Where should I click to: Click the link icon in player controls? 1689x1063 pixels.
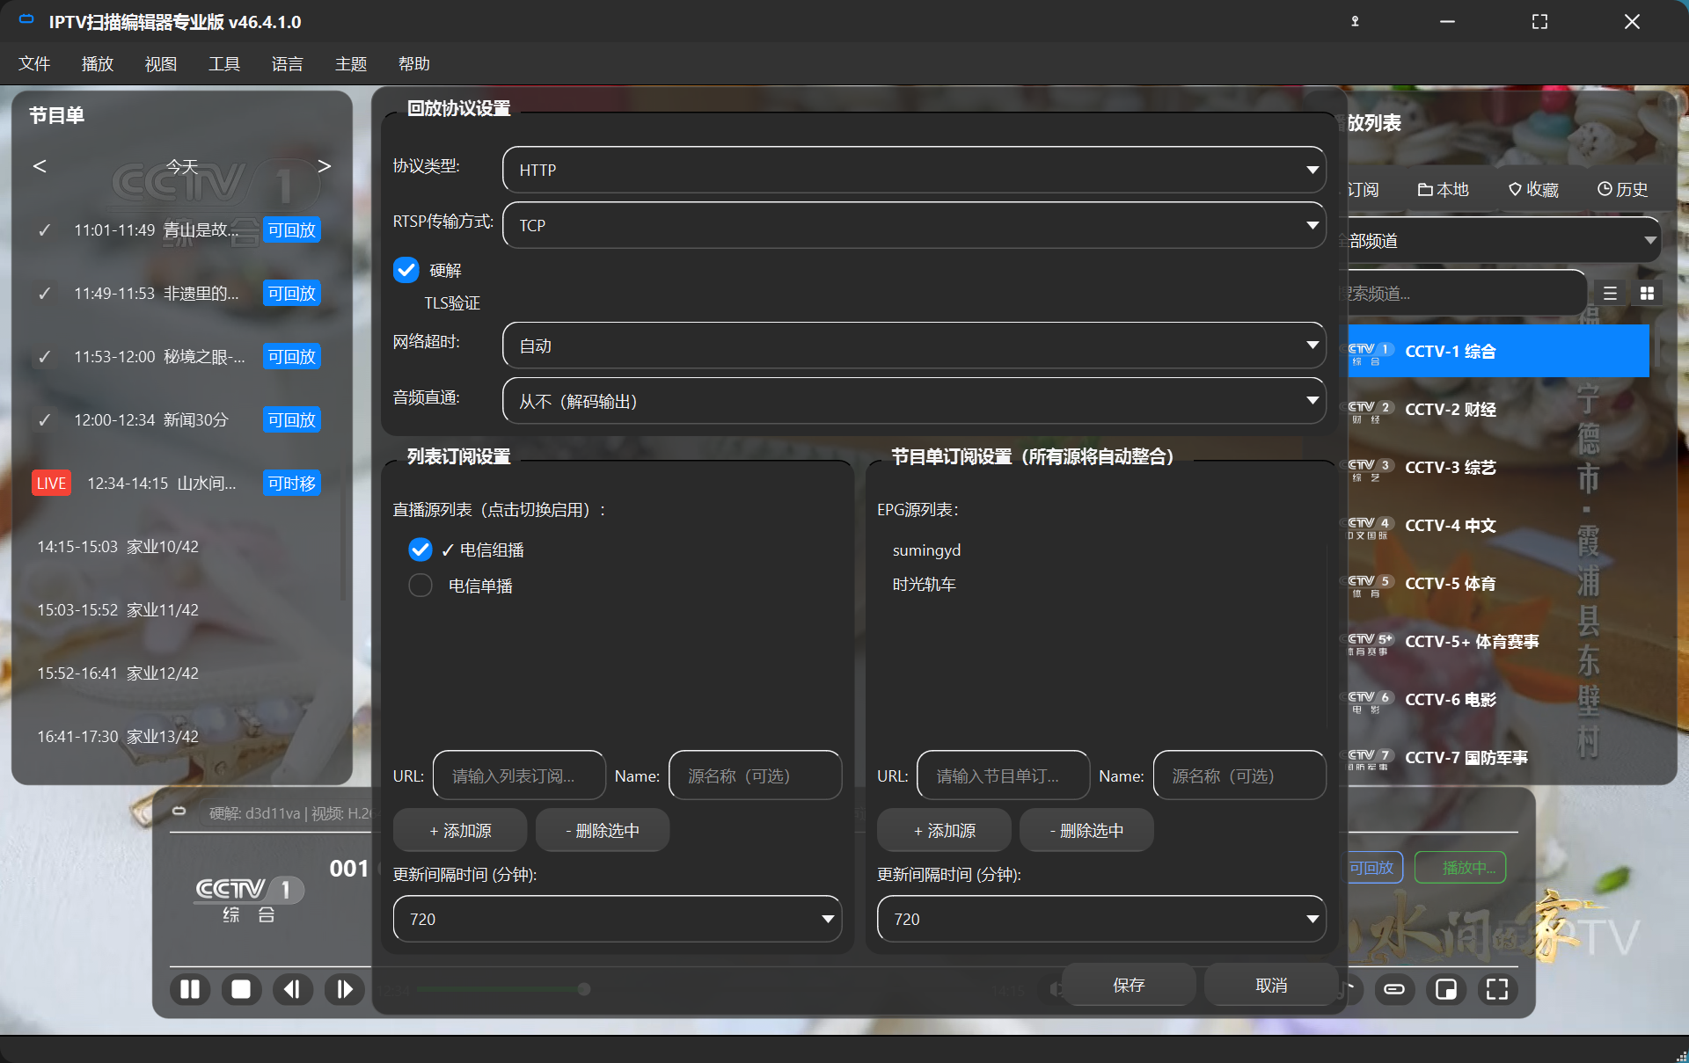[x=1394, y=989]
